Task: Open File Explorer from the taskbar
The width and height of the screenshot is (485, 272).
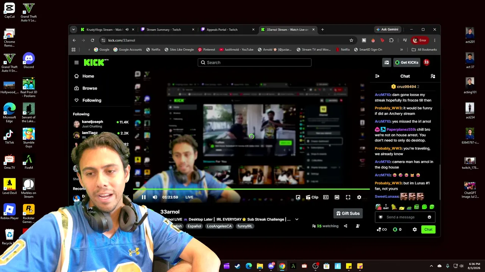Action: (x=260, y=266)
